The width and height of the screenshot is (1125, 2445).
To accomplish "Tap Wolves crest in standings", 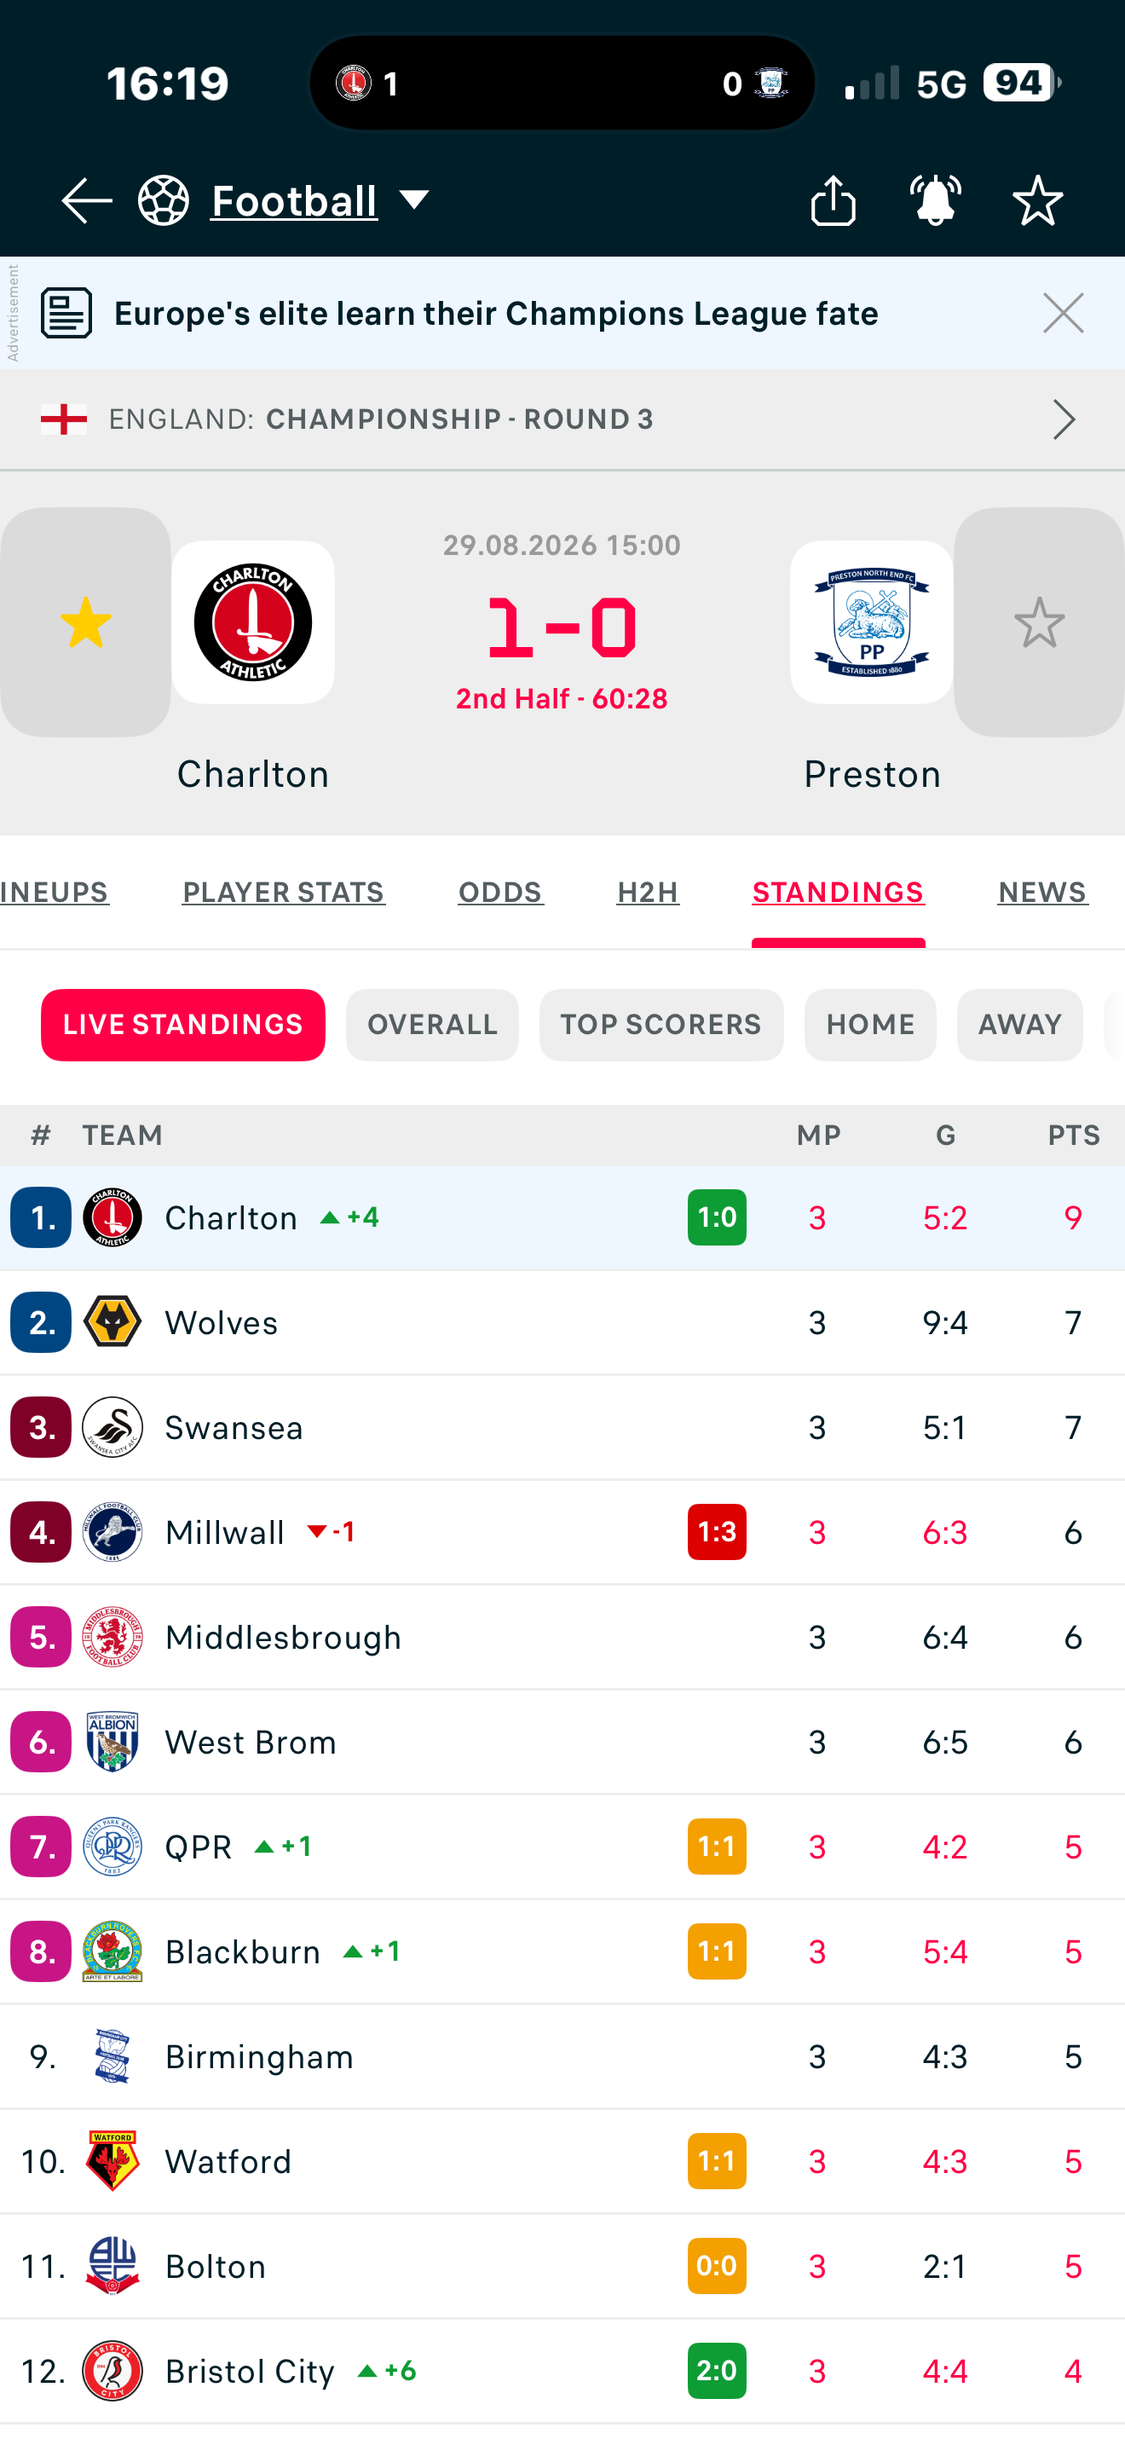I will point(112,1322).
